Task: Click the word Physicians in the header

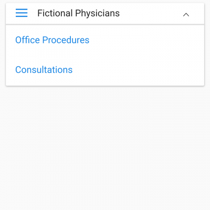Action: 98,13
